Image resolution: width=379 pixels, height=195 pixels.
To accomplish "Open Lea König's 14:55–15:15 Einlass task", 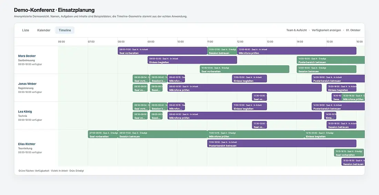I will tap(330, 116).
